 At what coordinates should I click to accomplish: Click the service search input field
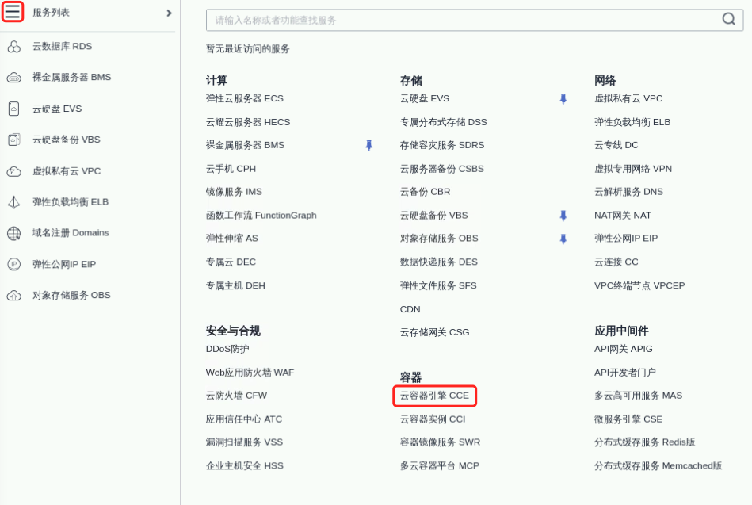coord(460,20)
